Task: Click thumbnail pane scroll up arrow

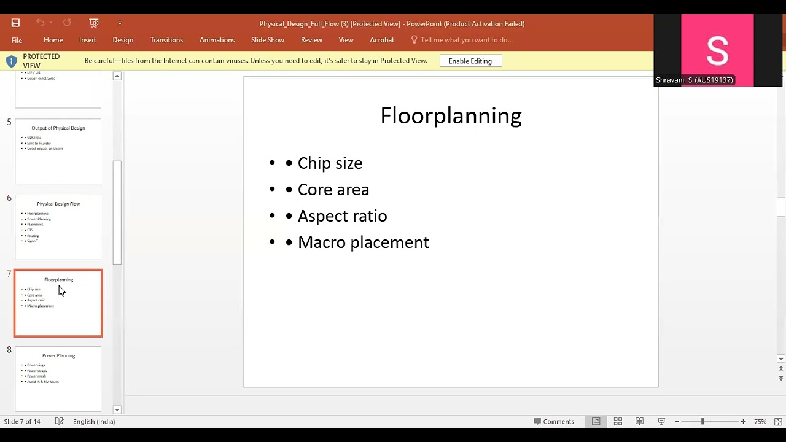Action: (x=117, y=76)
